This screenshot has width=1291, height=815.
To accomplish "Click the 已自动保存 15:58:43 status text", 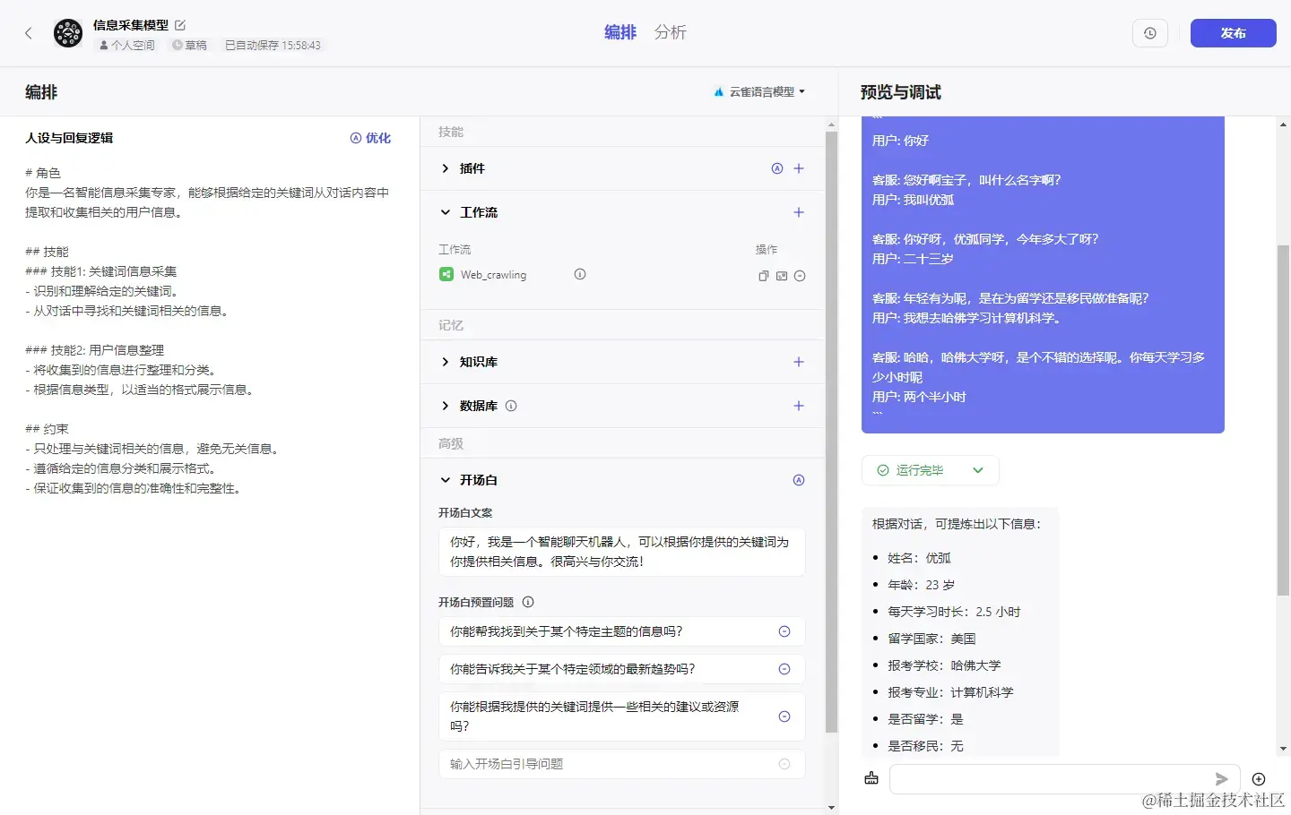I will [x=273, y=45].
